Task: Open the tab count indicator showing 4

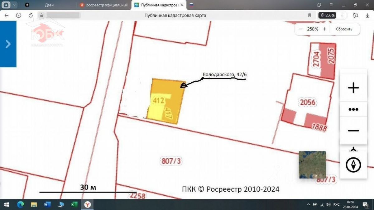Action: pyautogui.click(x=7, y=5)
